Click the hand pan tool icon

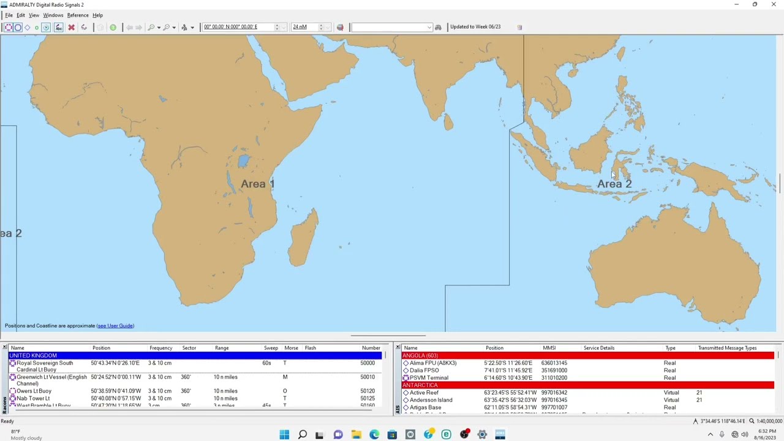84,27
